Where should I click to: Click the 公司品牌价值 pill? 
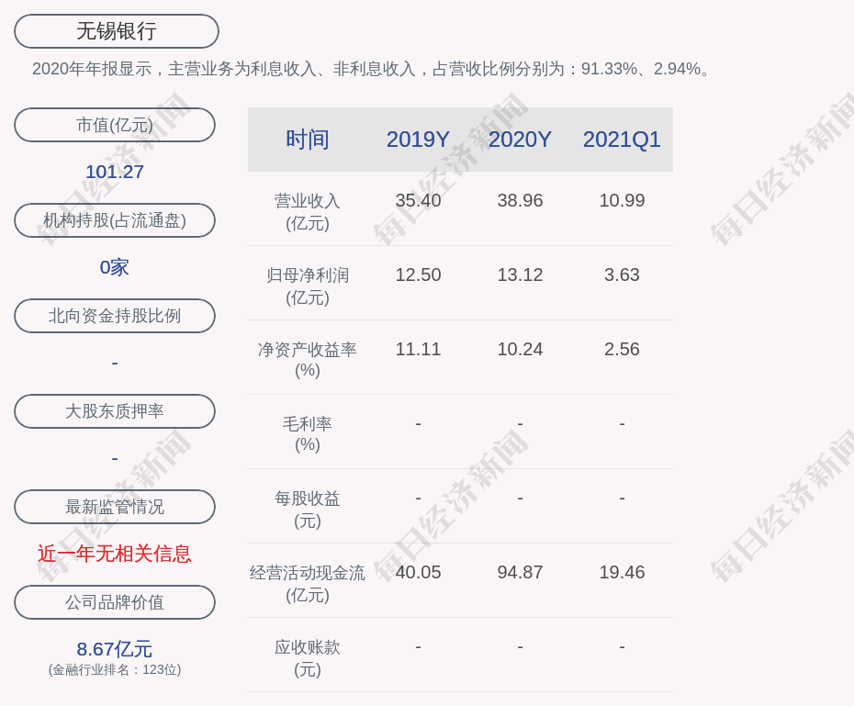[x=115, y=602]
